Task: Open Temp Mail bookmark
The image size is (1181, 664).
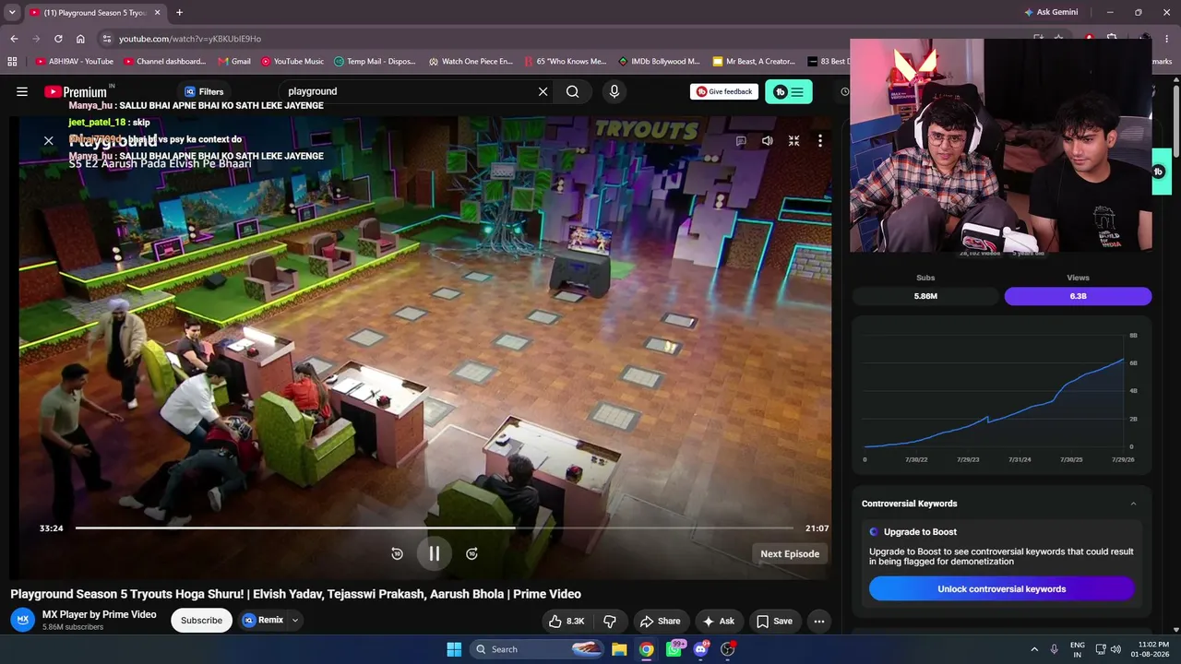Action: pos(375,62)
